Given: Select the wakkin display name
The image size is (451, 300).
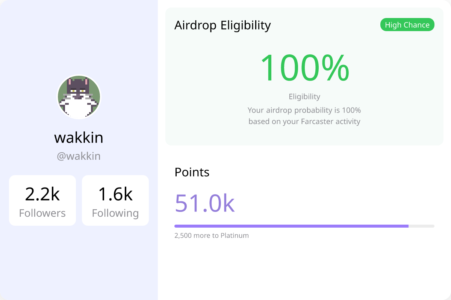Looking at the screenshot, I should click(x=79, y=138).
